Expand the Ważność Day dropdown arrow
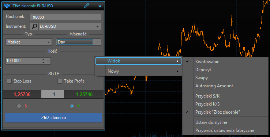270x137 pixels. 98,42
